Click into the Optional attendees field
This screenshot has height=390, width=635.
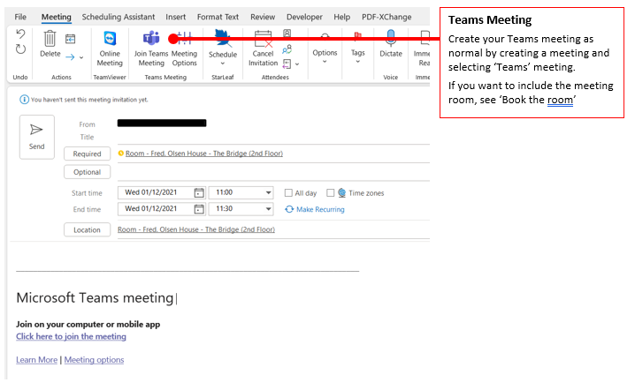pyautogui.click(x=273, y=172)
